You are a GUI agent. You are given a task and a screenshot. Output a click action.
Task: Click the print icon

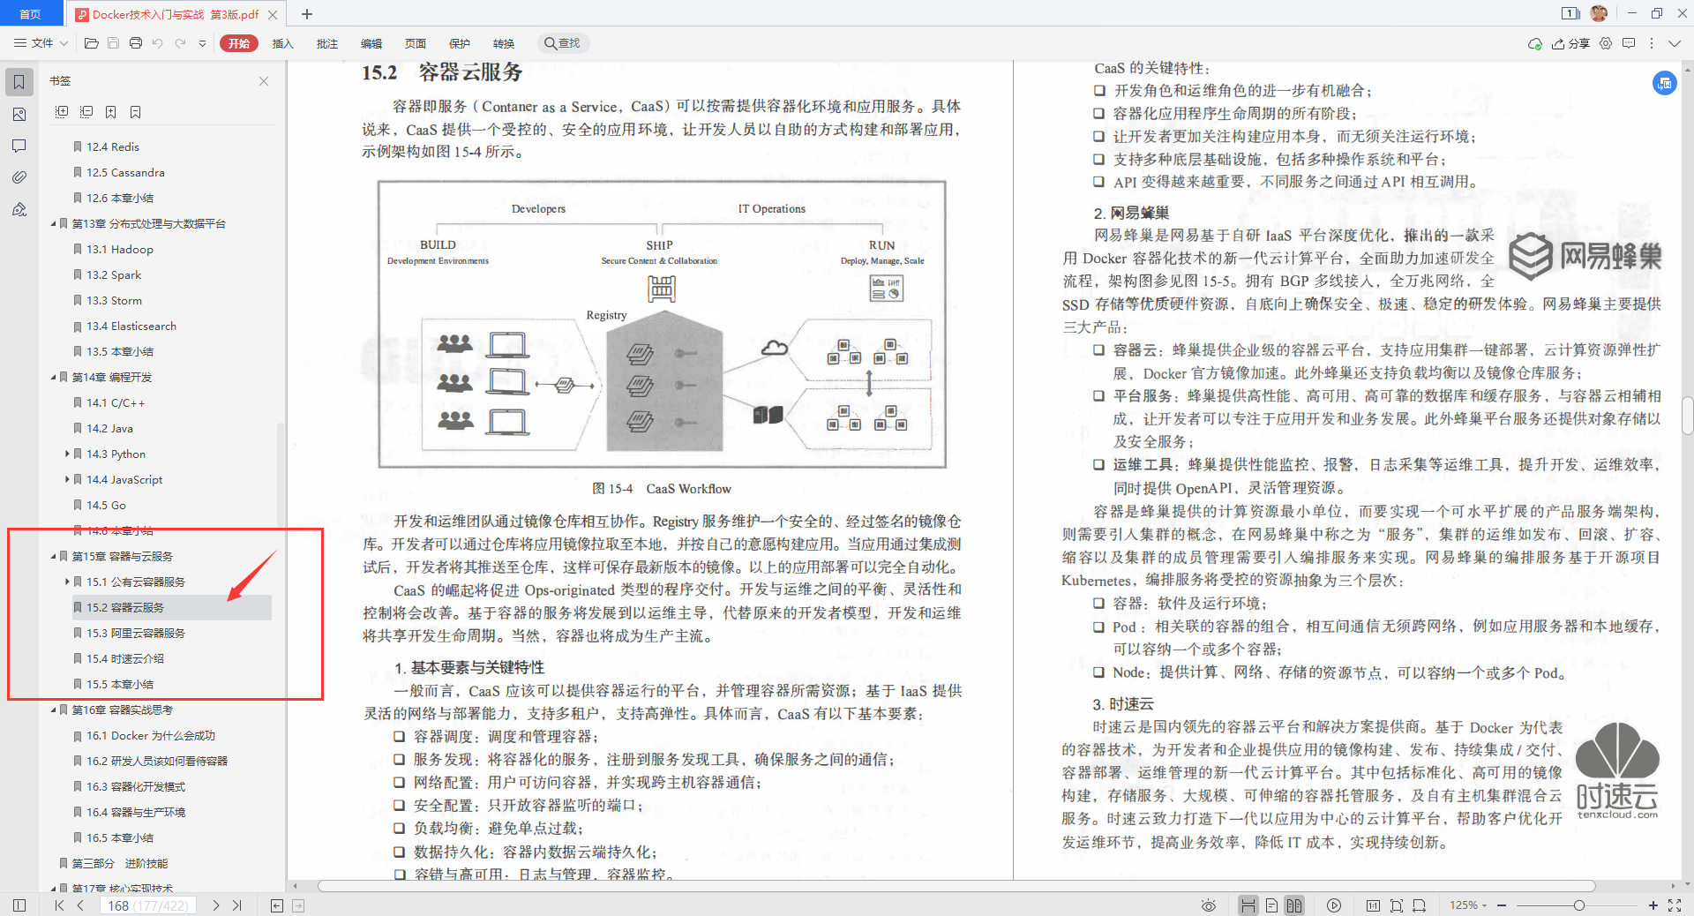point(135,43)
